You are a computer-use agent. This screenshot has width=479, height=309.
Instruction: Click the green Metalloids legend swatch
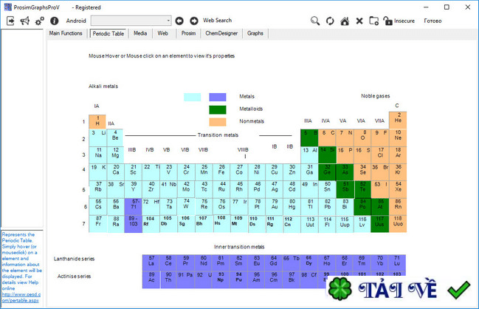click(x=218, y=109)
